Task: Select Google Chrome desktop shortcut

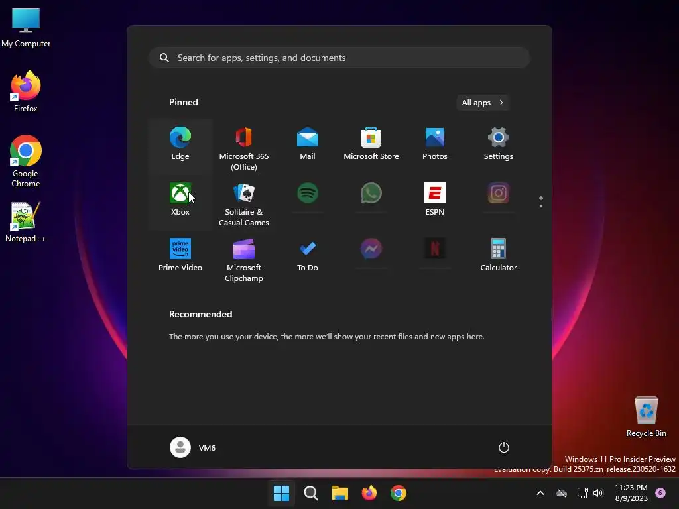Action: pos(26,161)
